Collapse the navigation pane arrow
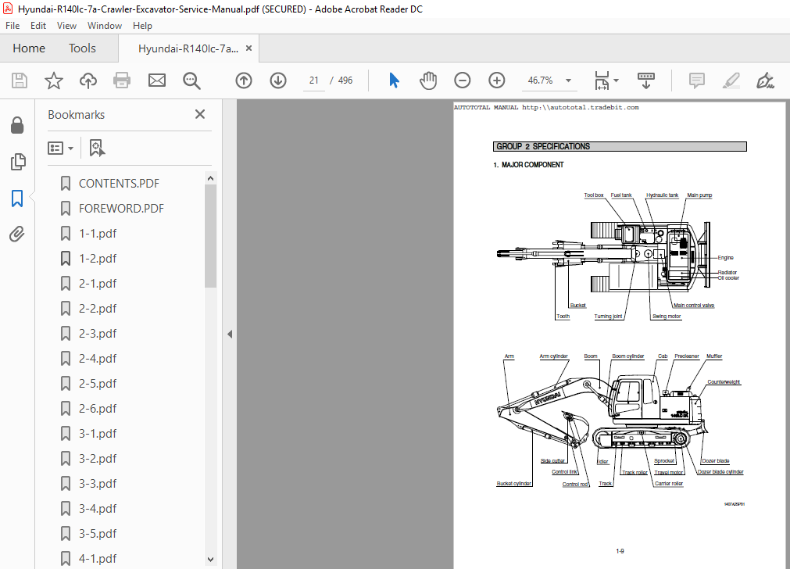The width and height of the screenshot is (790, 569). pos(230,335)
